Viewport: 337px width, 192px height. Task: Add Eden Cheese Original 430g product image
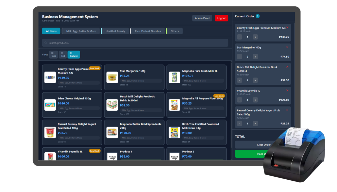tap(50, 105)
